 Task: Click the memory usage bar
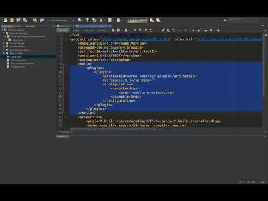coord(137,20)
